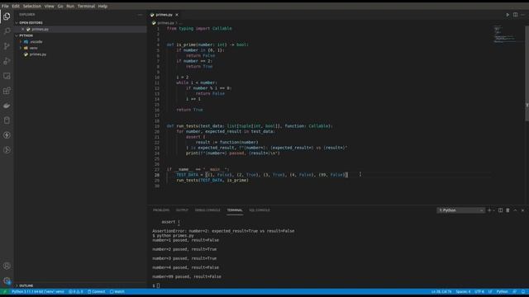Run the Python file with the play button
Viewport: 529px width, 297px height.
[508, 15]
